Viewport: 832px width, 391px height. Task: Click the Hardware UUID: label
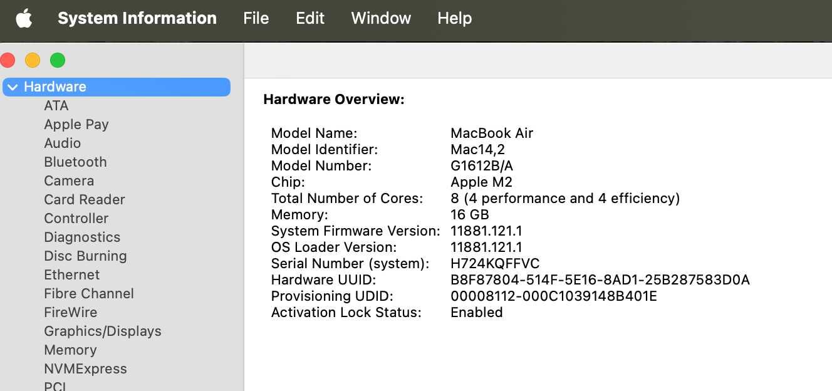(323, 279)
